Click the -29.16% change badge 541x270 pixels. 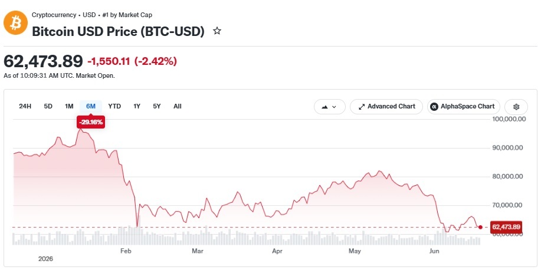click(x=91, y=122)
